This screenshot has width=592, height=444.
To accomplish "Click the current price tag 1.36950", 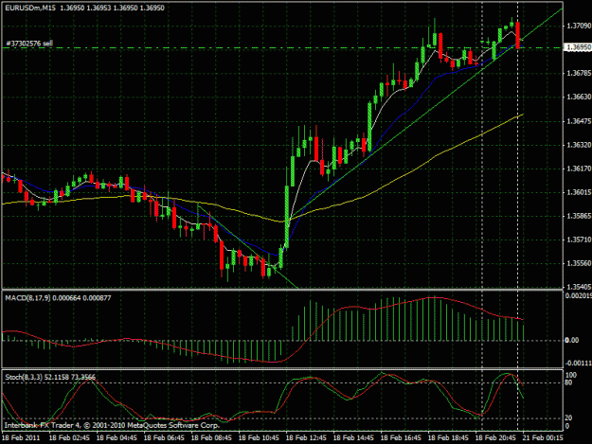I will (x=578, y=47).
